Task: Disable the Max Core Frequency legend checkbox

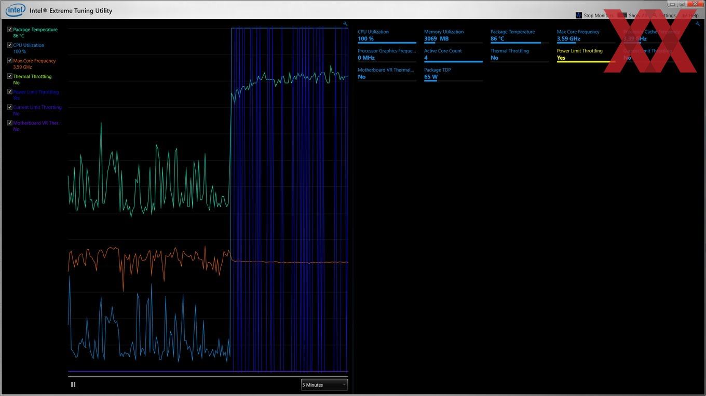Action: tap(9, 61)
